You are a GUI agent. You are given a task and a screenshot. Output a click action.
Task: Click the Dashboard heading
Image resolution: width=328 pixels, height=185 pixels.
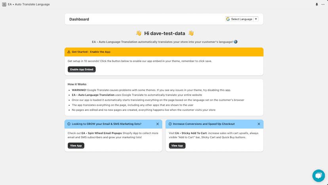point(79,19)
